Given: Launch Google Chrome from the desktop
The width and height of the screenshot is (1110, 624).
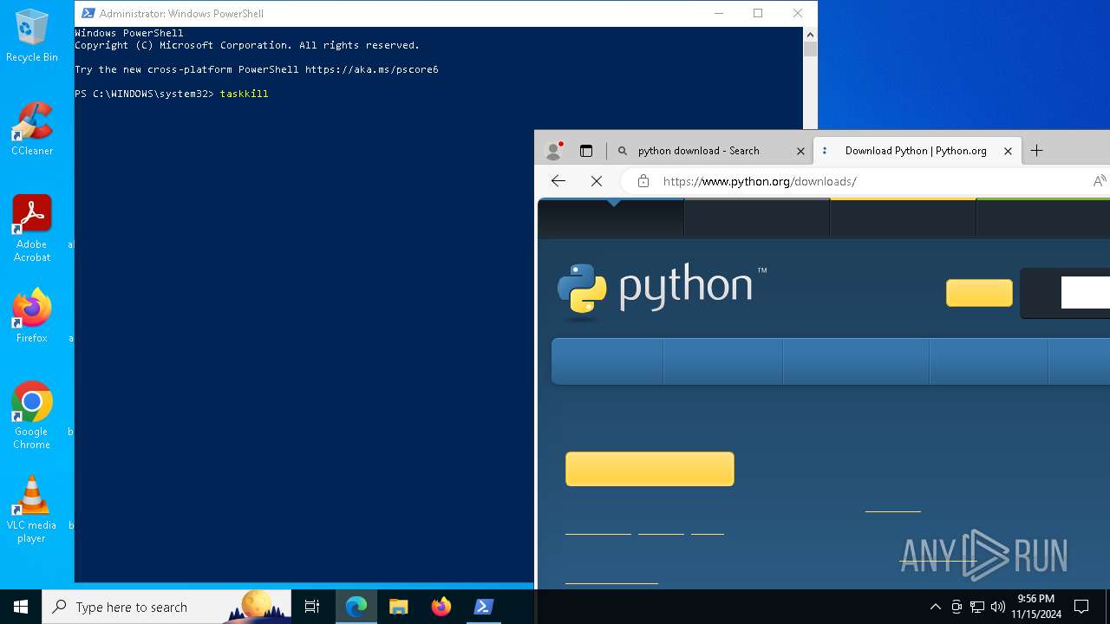Looking at the screenshot, I should point(32,416).
